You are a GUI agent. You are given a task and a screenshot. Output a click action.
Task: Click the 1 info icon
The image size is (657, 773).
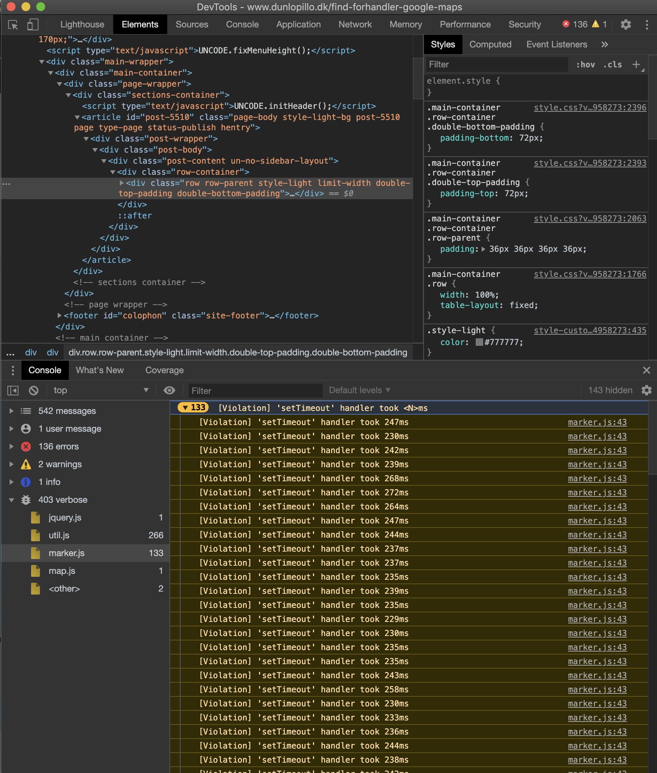click(x=26, y=482)
